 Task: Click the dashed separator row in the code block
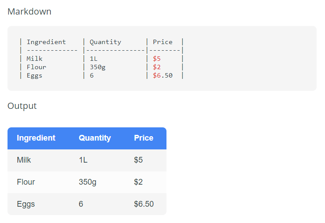tap(102, 50)
